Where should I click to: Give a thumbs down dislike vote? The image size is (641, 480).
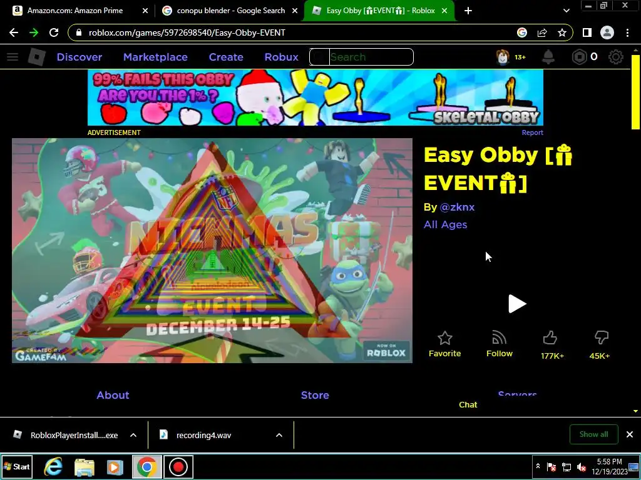pyautogui.click(x=601, y=338)
